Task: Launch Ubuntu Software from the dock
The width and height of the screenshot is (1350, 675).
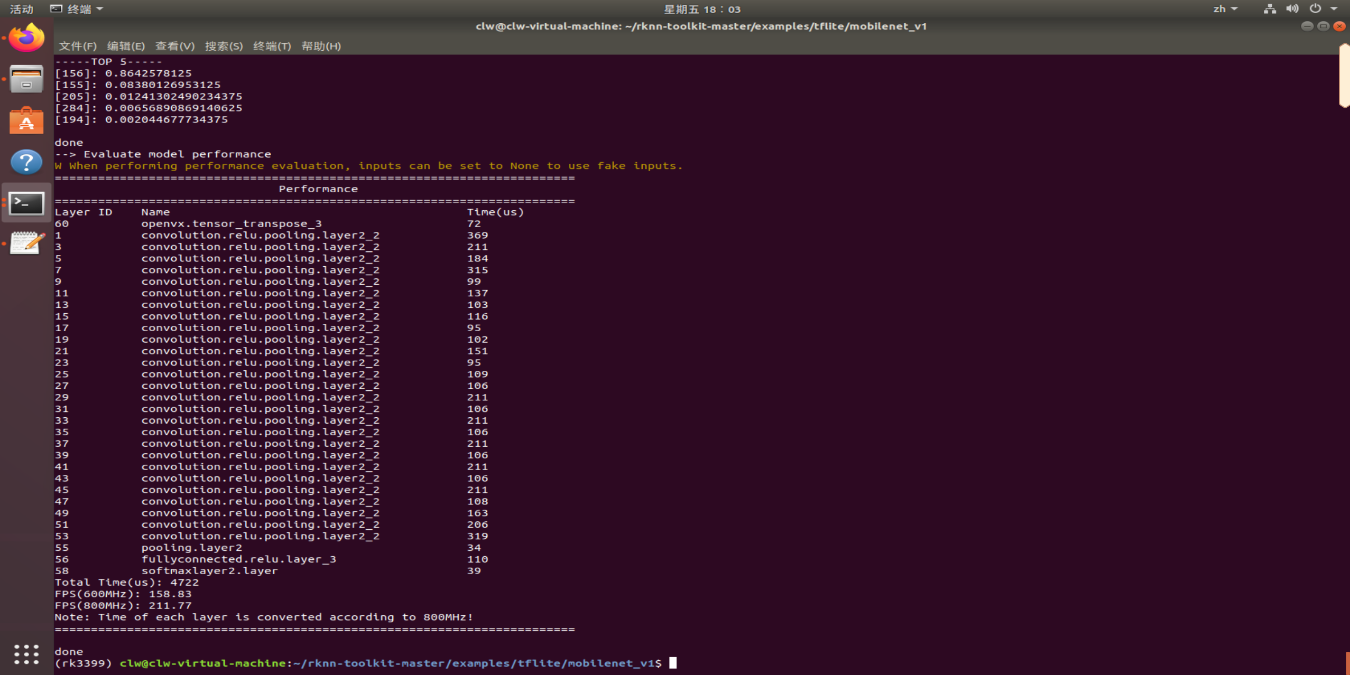Action: point(26,120)
